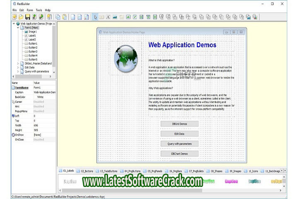Select the teal Caption label style

[x=255, y=182]
